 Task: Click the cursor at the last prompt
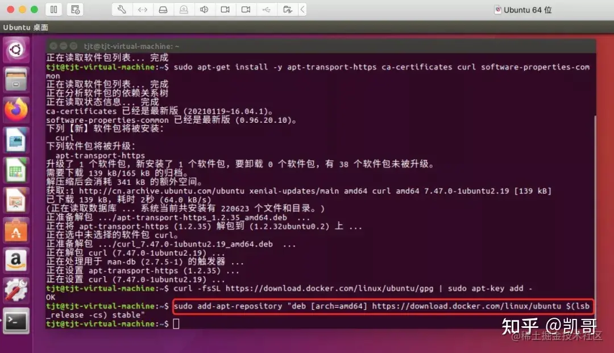pyautogui.click(x=176, y=323)
